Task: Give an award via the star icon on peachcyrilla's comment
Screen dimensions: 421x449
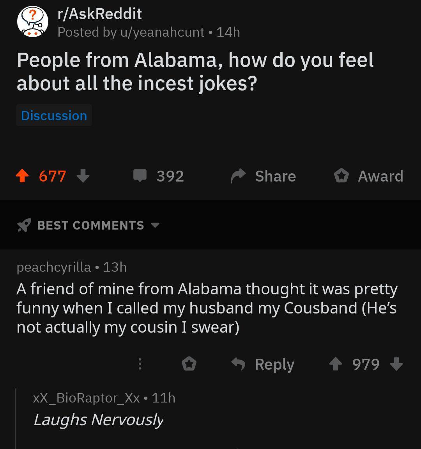Action: click(189, 364)
